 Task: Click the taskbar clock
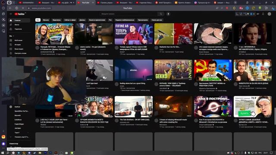click(x=266, y=153)
